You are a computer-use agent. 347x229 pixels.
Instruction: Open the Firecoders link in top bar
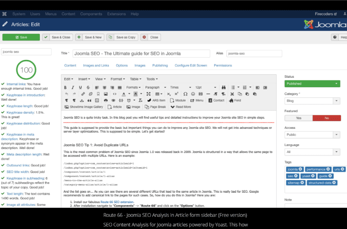tap(326, 14)
